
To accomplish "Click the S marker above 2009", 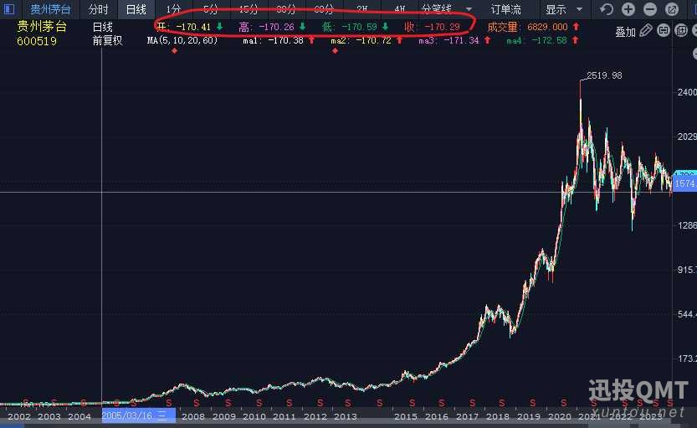I will [228, 403].
